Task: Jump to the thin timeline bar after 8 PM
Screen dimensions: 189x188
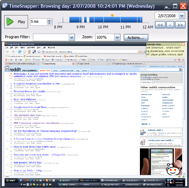Action: tap(63, 20)
